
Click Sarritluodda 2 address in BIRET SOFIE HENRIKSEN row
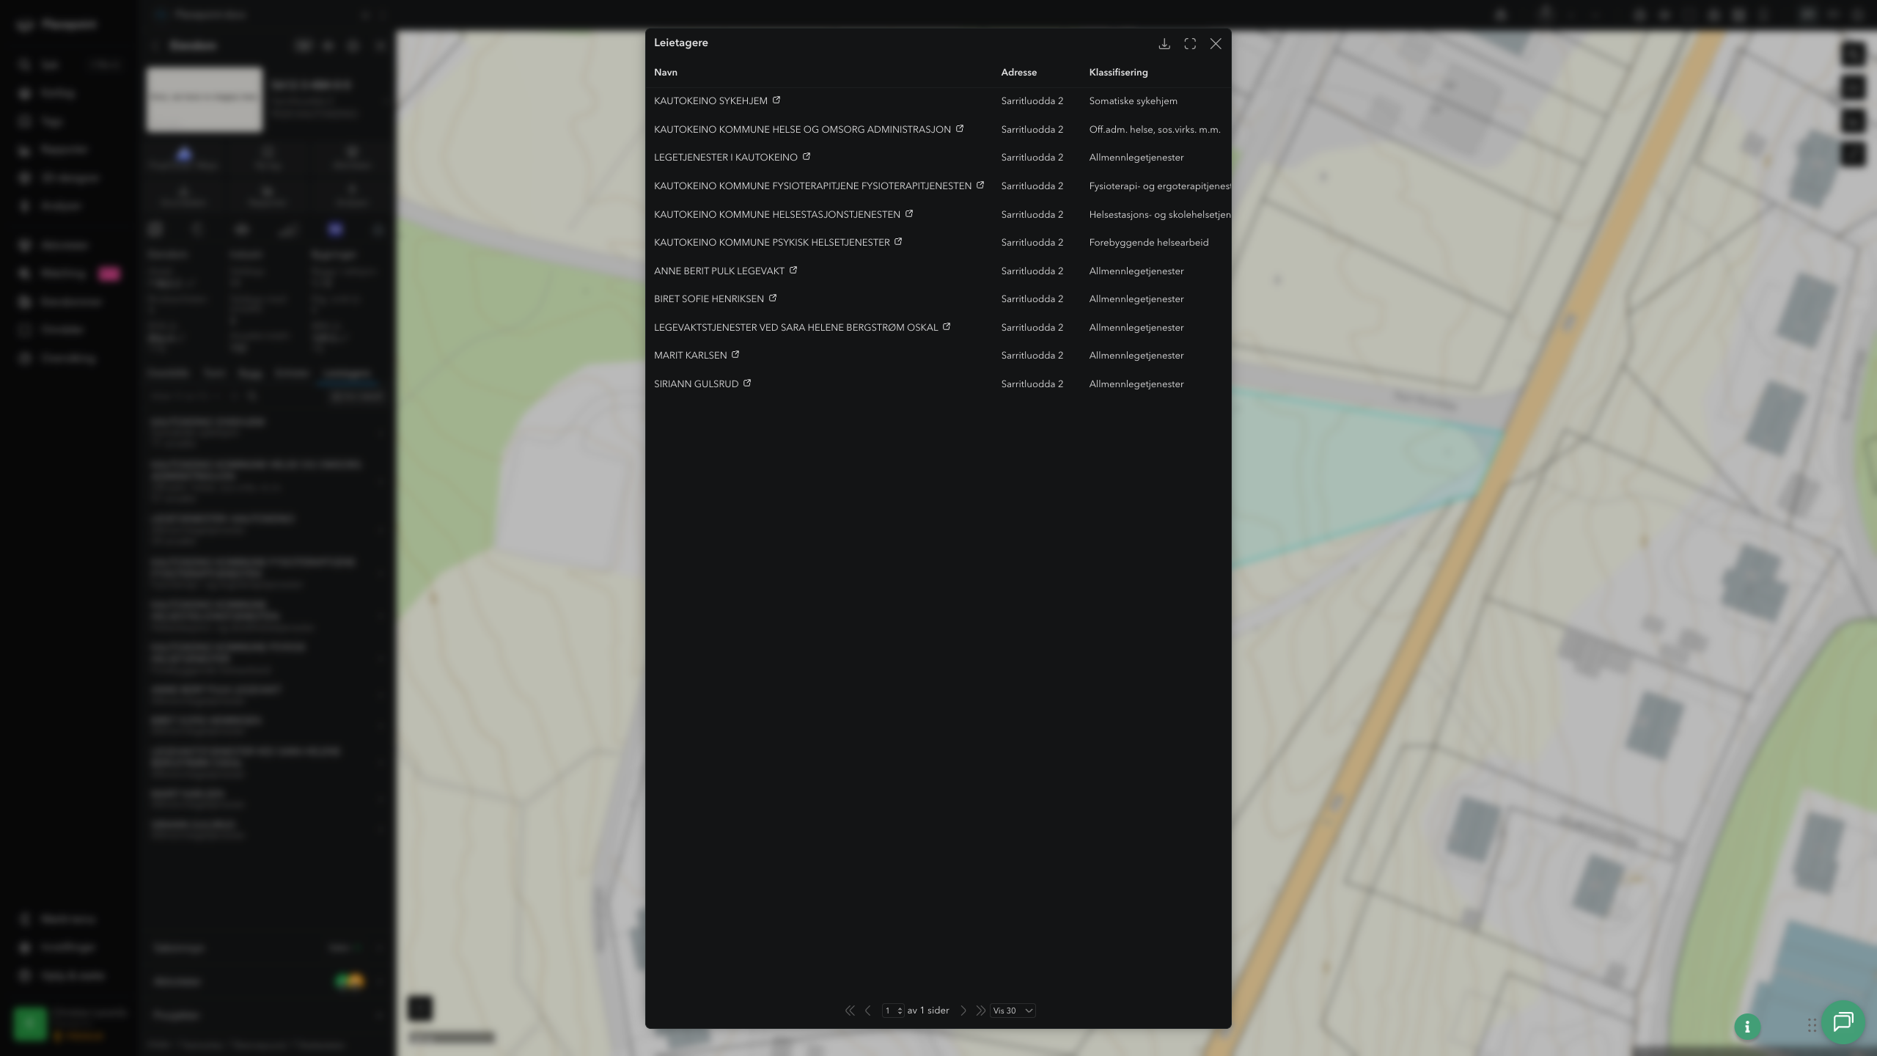click(1032, 299)
